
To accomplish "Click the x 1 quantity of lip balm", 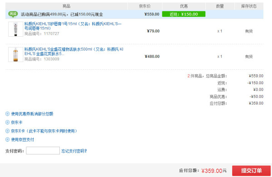I will [x=220, y=31].
